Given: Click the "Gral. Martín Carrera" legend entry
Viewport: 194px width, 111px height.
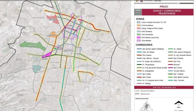Looking at the screenshot, I should pyautogui.click(x=178, y=77).
